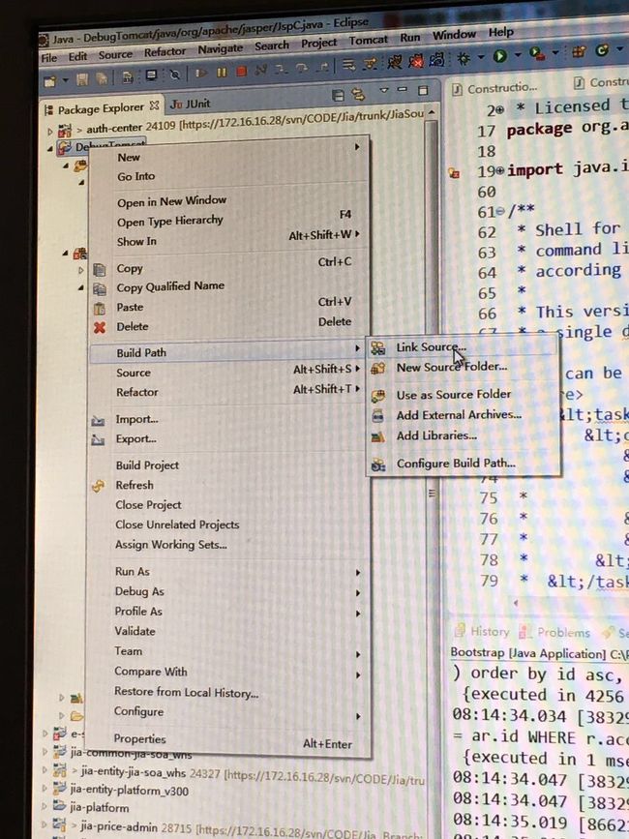
Task: Expand the jia-entity-jia-soa_whs project node
Action: [45, 771]
